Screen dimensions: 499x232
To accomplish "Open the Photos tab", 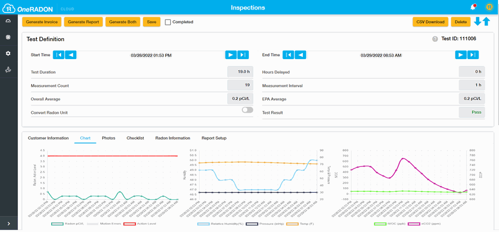I will 109,138.
